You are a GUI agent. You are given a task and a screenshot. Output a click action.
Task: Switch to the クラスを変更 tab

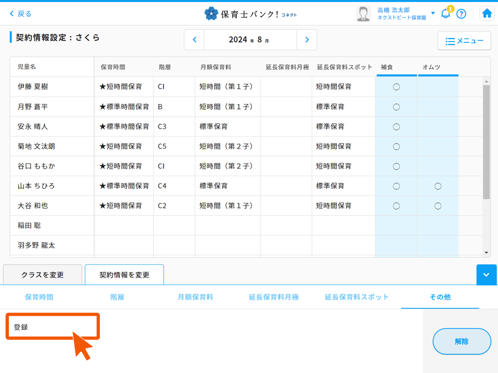click(x=42, y=275)
